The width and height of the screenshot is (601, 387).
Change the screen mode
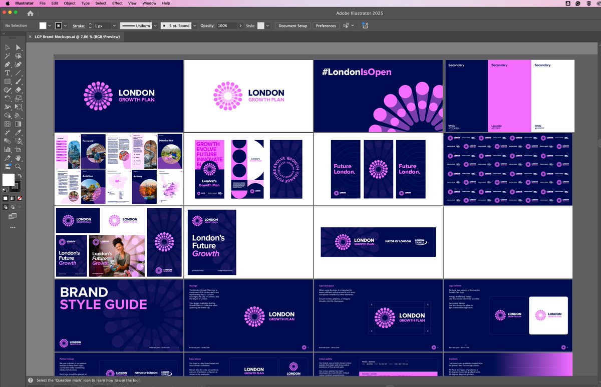(13, 216)
